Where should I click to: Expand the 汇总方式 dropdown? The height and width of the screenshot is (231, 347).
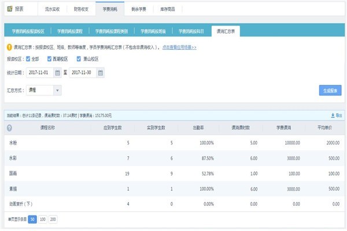(57, 90)
